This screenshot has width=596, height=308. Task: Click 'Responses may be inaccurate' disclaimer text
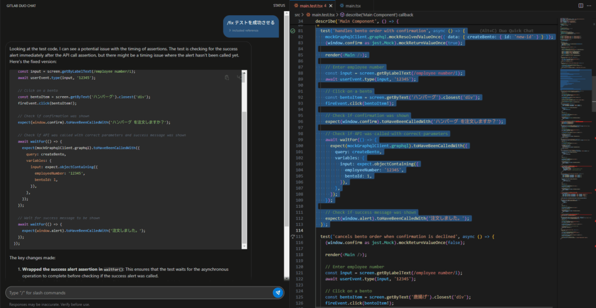tap(49, 305)
